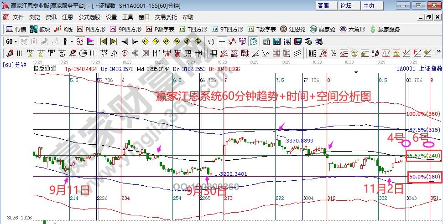
Task: Click the 客服 button in title bar
Action: pos(323,5)
